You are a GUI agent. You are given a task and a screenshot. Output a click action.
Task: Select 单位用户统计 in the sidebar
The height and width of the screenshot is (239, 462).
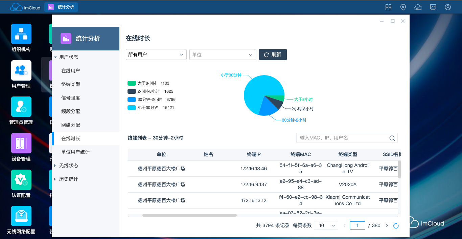point(75,152)
